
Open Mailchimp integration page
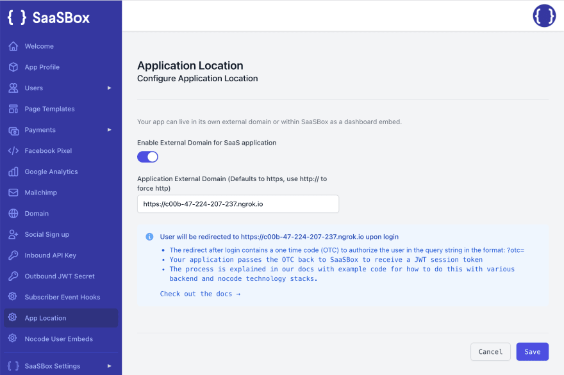[x=61, y=193]
